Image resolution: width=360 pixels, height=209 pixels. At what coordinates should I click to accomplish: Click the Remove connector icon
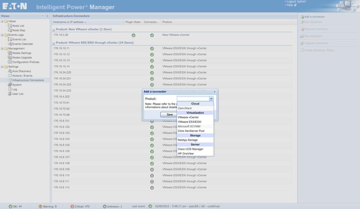coord(302,29)
